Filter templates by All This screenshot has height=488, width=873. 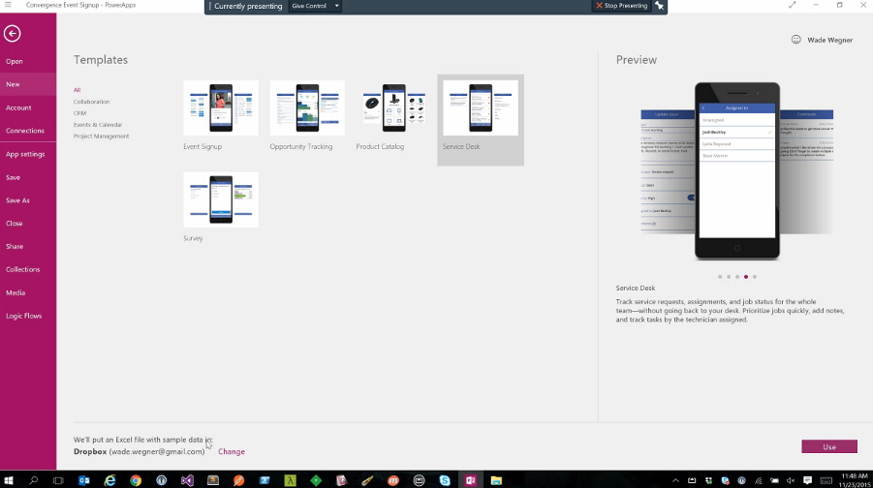[x=77, y=90]
